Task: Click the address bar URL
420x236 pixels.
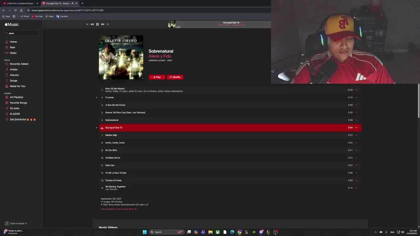Action: (67, 10)
